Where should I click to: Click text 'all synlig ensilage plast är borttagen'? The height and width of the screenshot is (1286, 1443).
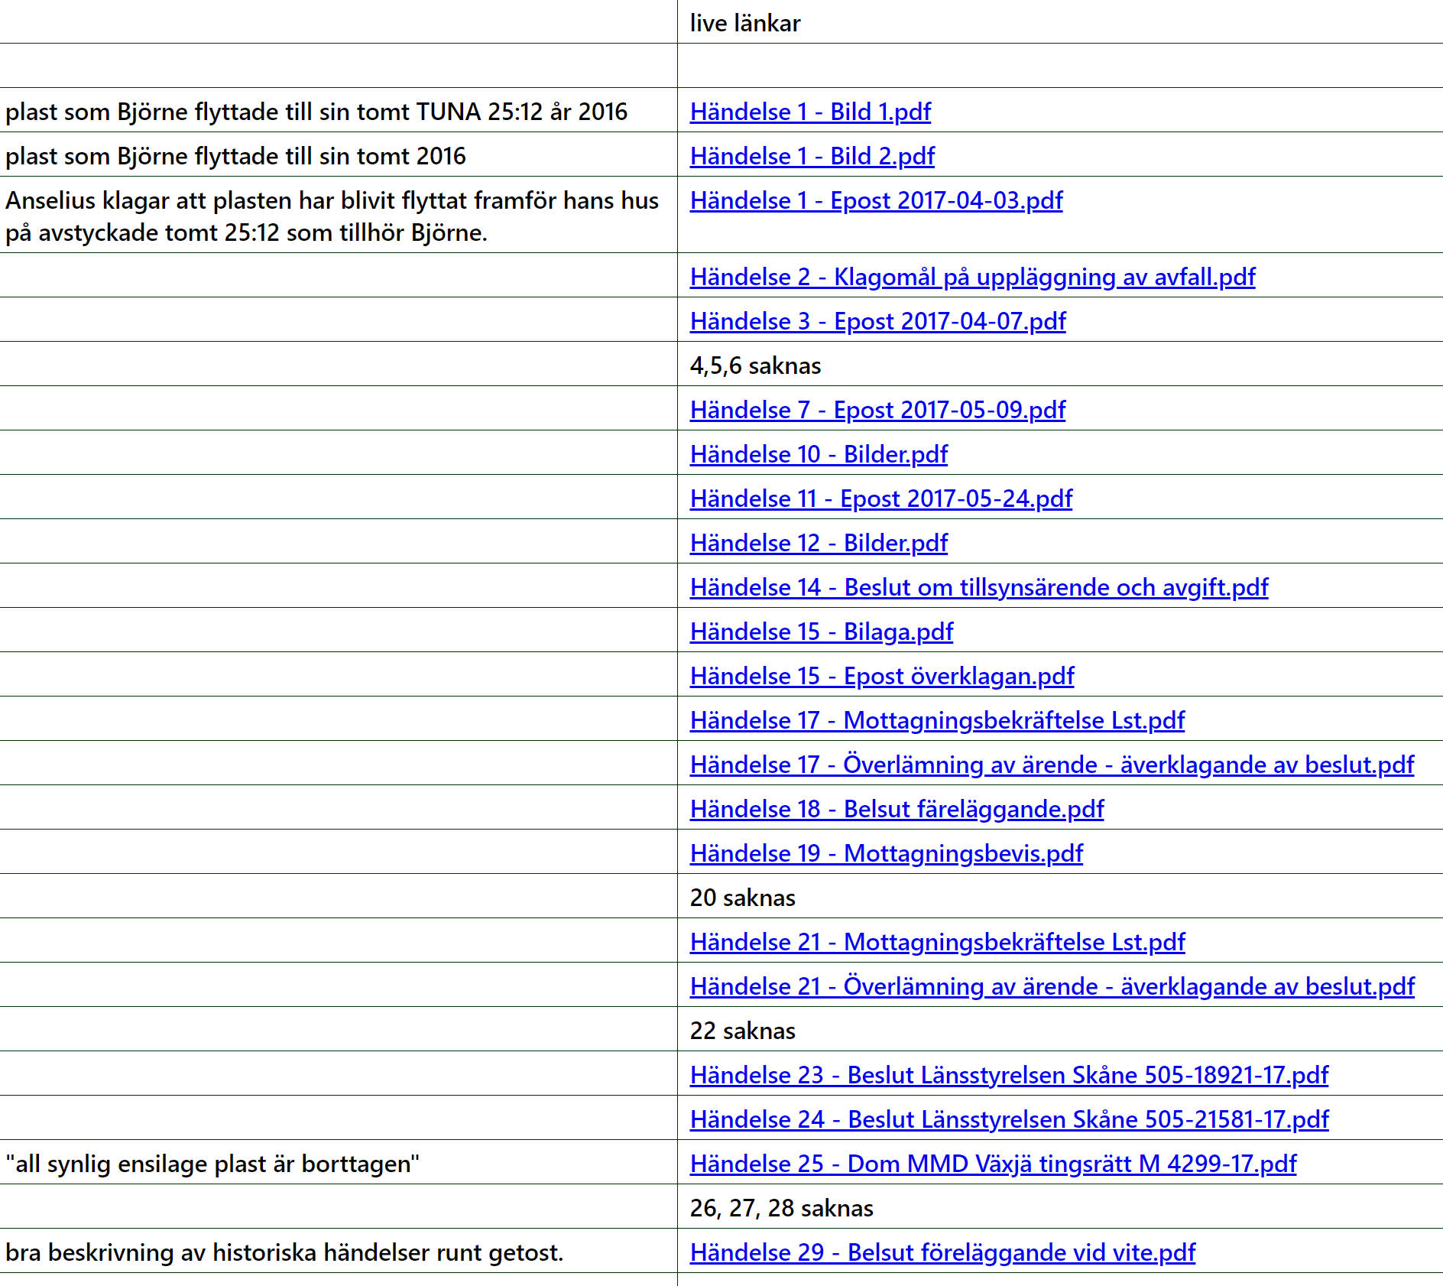[x=212, y=1164]
